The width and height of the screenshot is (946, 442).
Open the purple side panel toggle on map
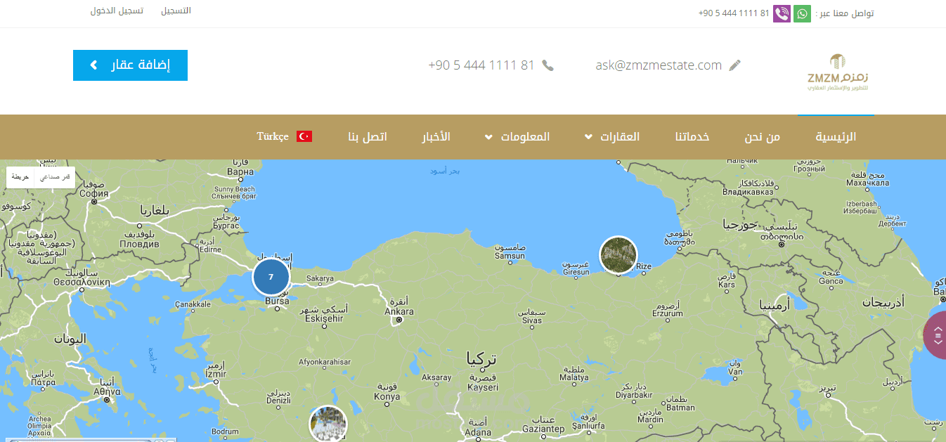(936, 336)
